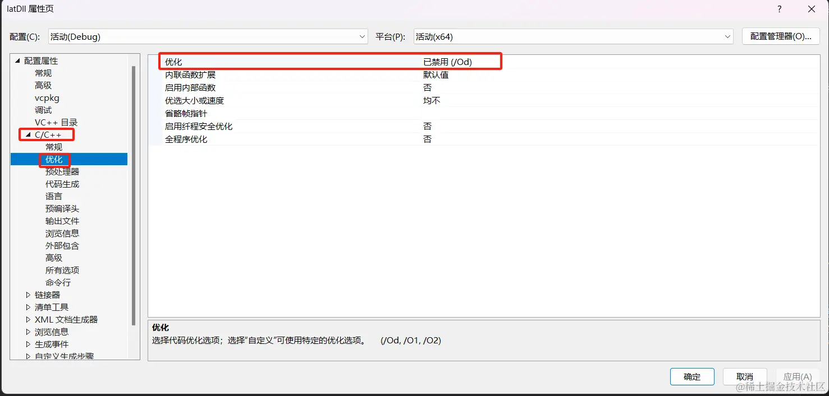Screen dimensions: 829x396
Task: Select the 预处理器 tree item
Action: [x=62, y=172]
